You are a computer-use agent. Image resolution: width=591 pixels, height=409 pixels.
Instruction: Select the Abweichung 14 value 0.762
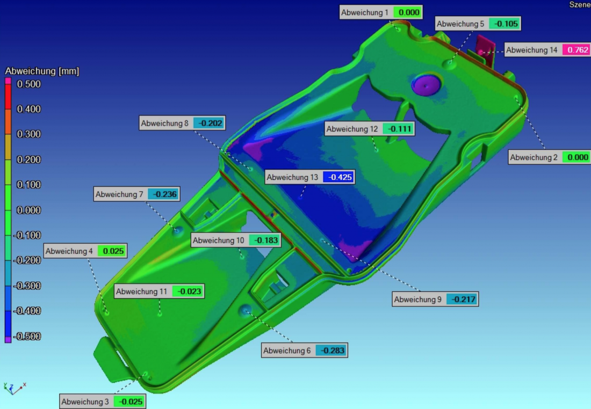575,50
